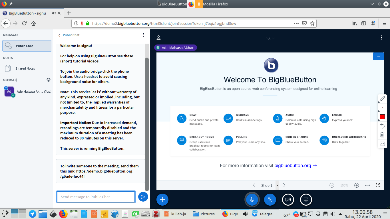Turn on multi-user whiteboard
This screenshot has width=390, height=219.
382,144
